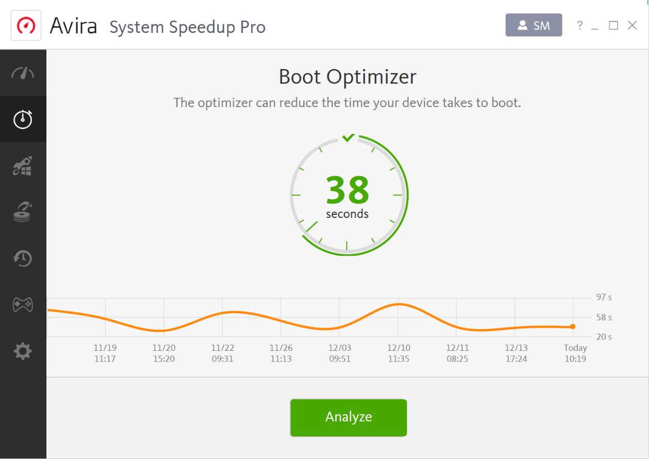Open the Restore history clock icon
Viewport: 649px width, 459px height.
pos(23,258)
